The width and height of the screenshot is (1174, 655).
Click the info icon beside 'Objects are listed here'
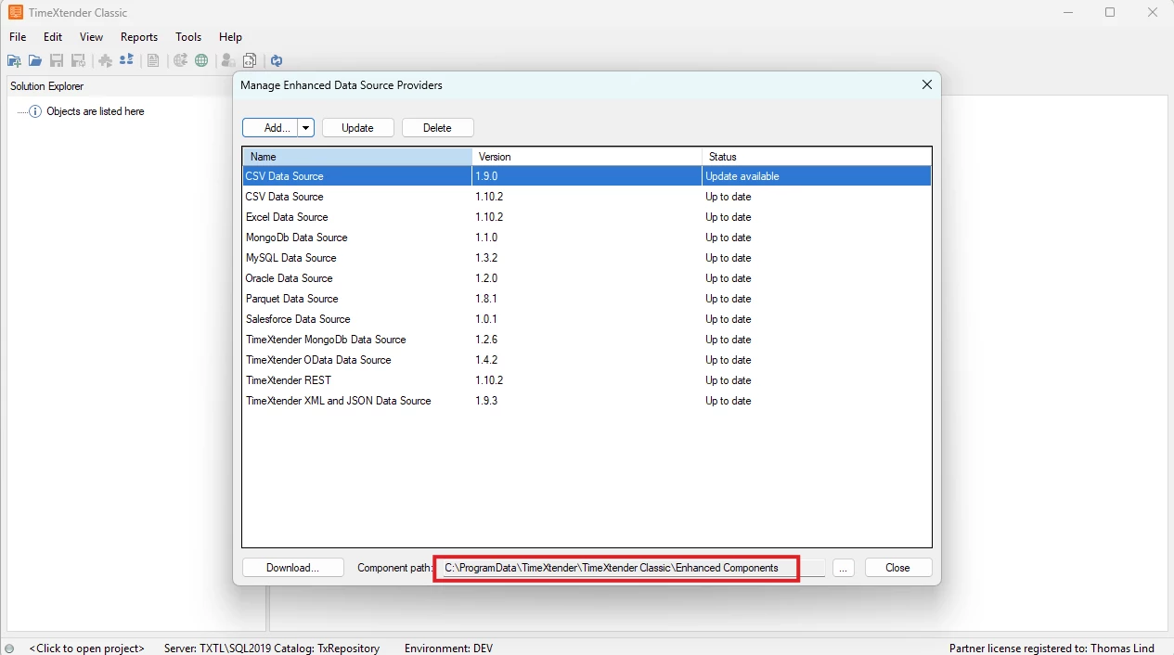pyautogui.click(x=35, y=111)
